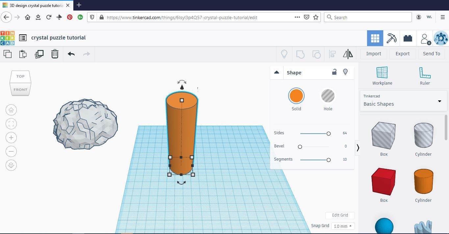The height and width of the screenshot is (234, 449).
Task: Click the Tinkercad logo
Action: pos(7,38)
